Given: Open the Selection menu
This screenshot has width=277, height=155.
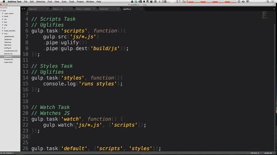Looking at the screenshot, I should click(41, 1).
